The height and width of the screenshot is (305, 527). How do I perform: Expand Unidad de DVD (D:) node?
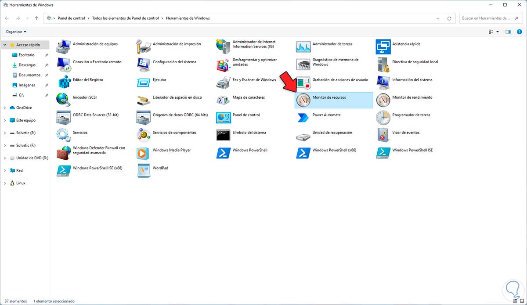coord(5,158)
